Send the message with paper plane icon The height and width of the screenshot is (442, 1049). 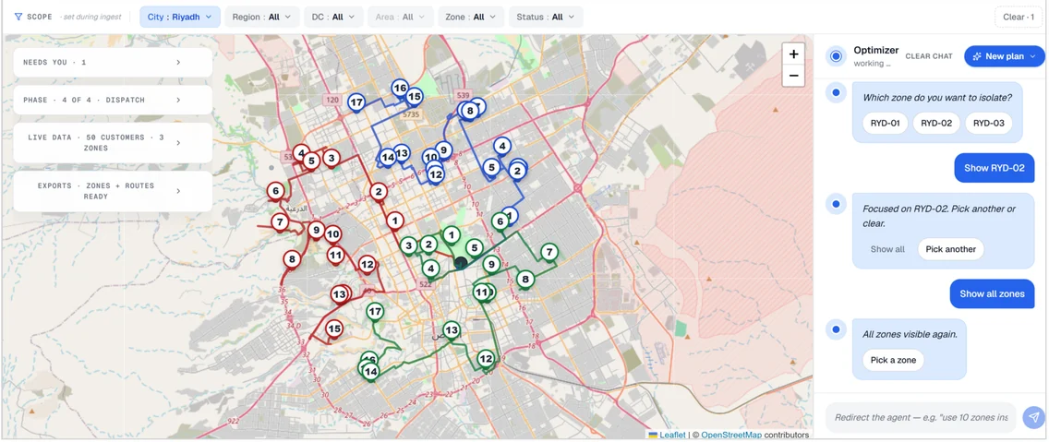tap(1033, 416)
